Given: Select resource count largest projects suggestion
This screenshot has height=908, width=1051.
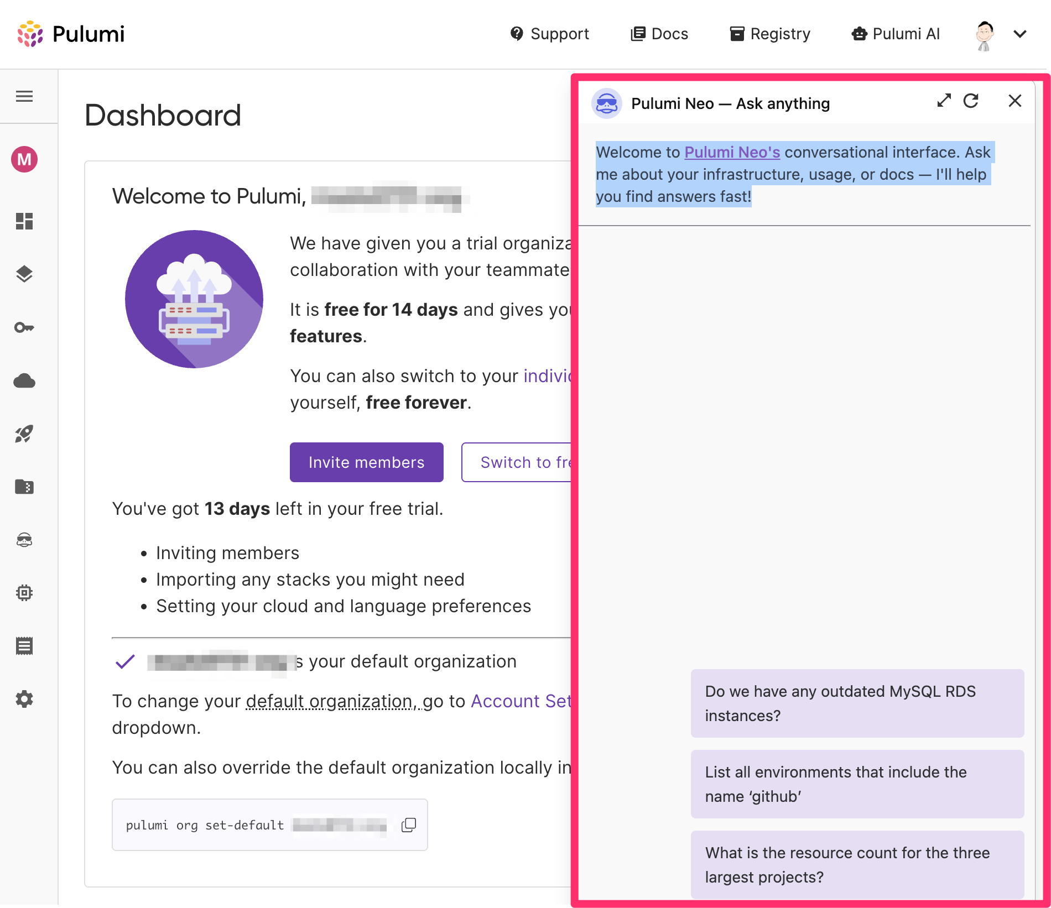Looking at the screenshot, I should click(857, 865).
